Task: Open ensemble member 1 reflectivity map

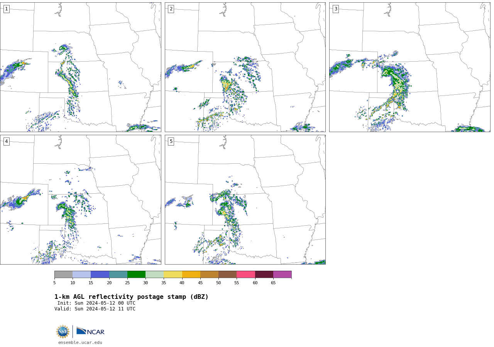Action: [x=80, y=67]
